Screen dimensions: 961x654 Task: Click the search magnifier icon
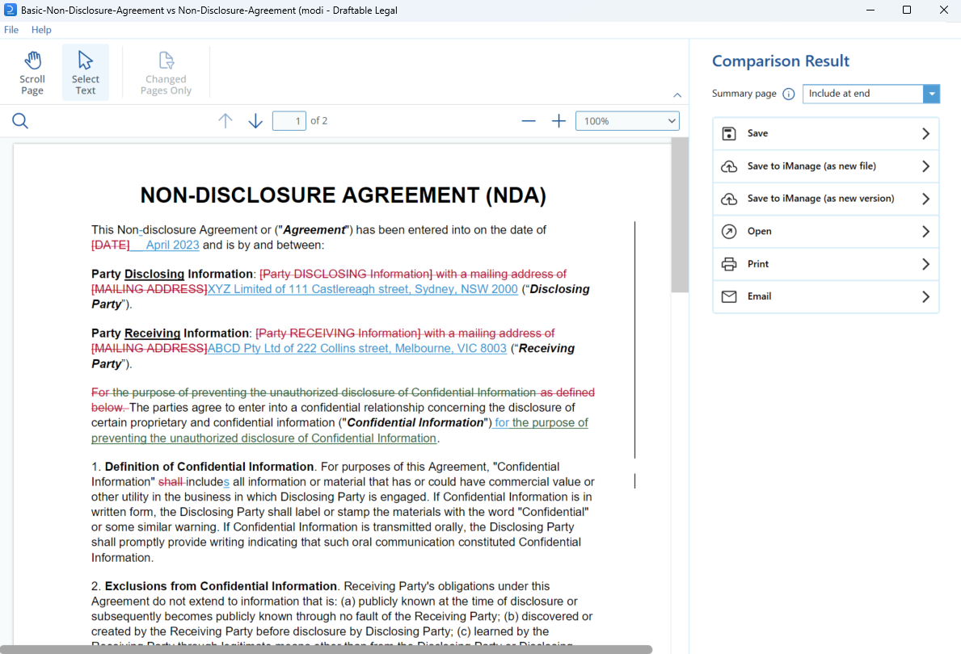(20, 120)
